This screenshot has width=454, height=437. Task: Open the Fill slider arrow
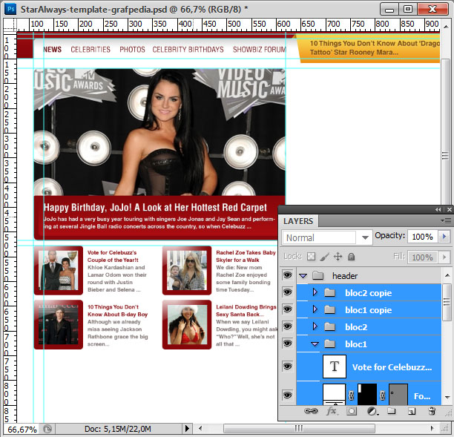[444, 257]
